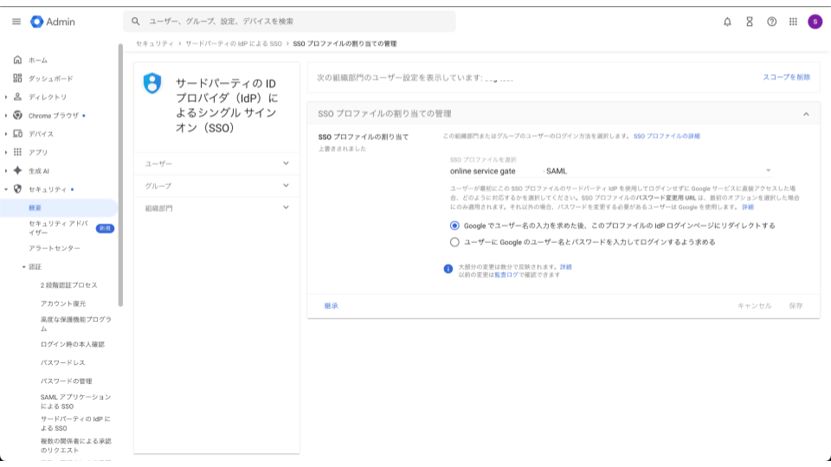Click セキュリティ in the breadcrumb
Viewport: 831px width, 467px height.
click(x=155, y=44)
